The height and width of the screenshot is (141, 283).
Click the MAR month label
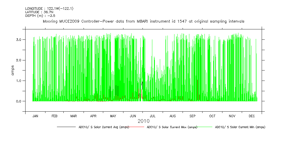click(x=73, y=116)
